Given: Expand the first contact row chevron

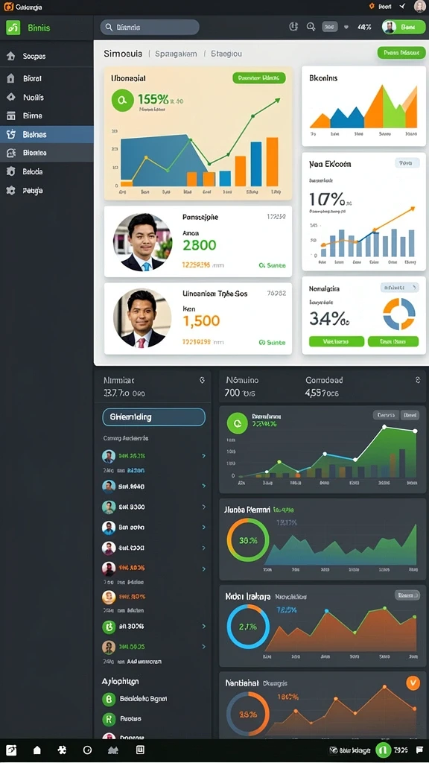Looking at the screenshot, I should click(x=203, y=456).
